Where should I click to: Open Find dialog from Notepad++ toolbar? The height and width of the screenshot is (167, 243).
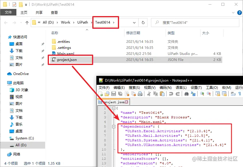click(186, 94)
